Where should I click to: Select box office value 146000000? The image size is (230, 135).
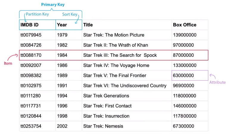(184, 106)
